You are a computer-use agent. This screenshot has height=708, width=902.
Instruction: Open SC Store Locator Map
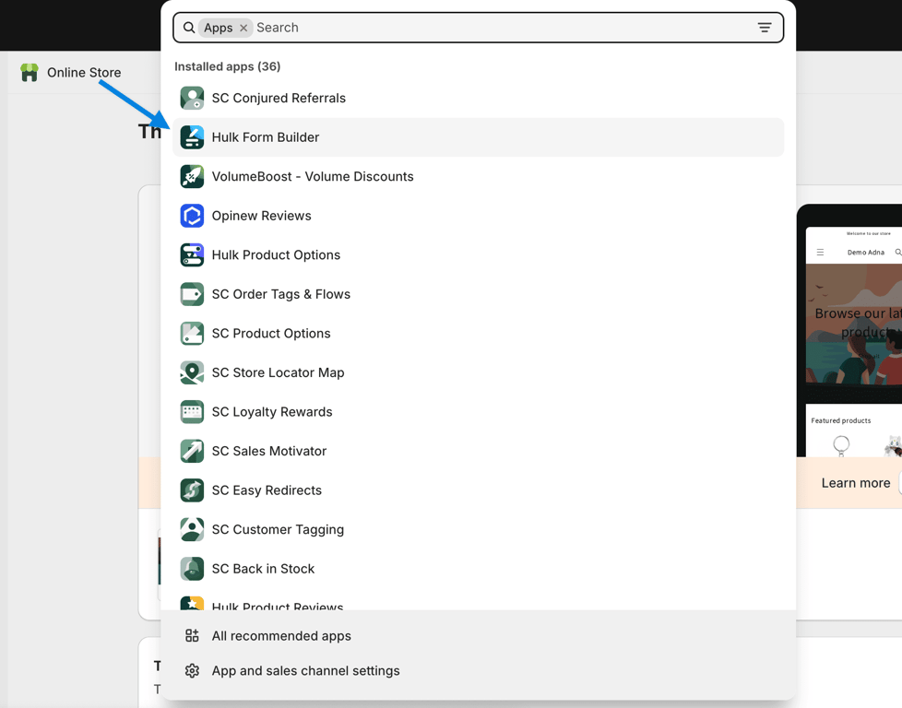(478, 372)
